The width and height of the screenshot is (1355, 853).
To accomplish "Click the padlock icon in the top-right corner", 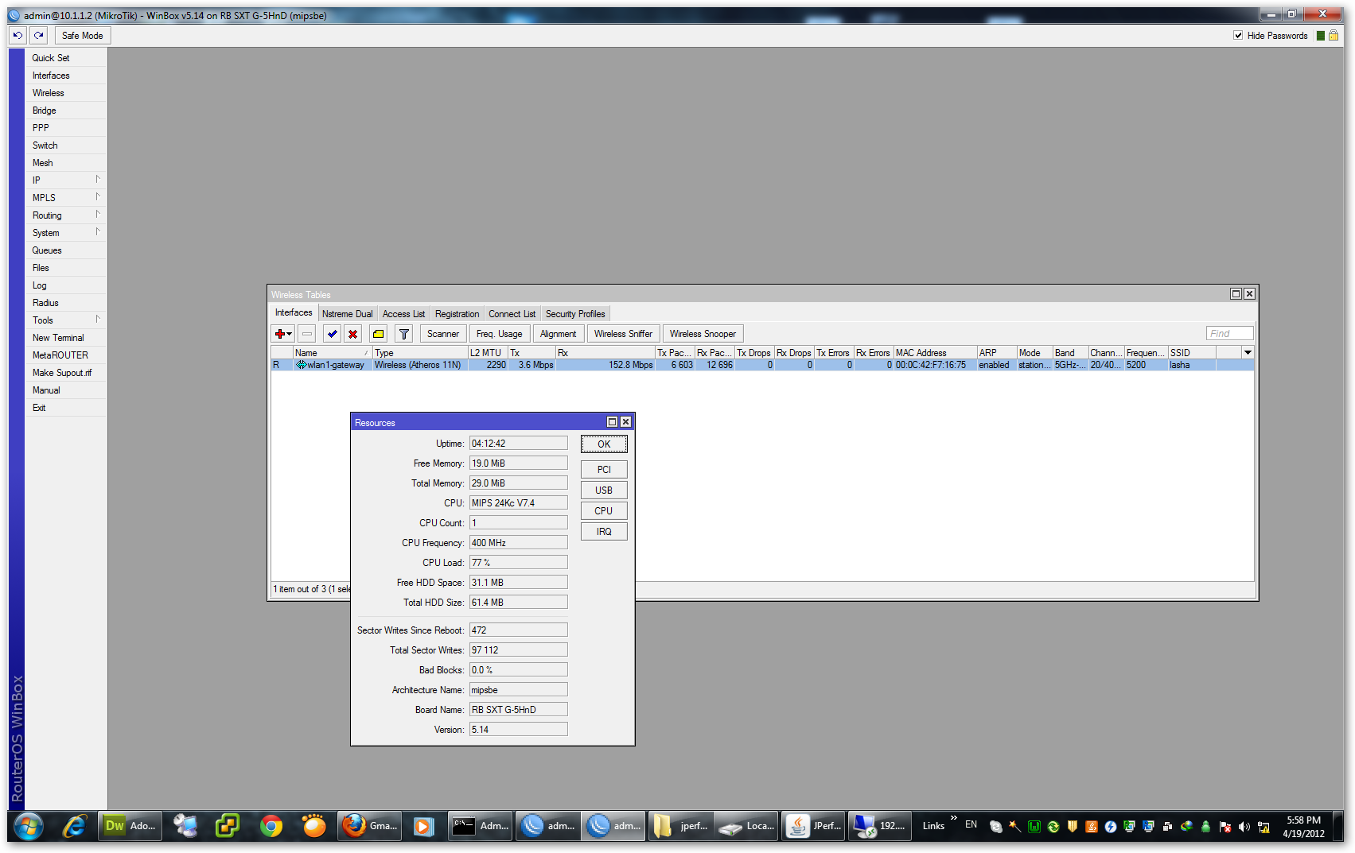I will tap(1334, 35).
